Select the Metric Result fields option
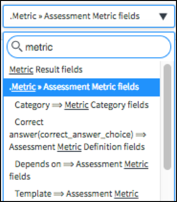Image resolution: width=177 pixels, height=202 pixels. click(x=81, y=70)
